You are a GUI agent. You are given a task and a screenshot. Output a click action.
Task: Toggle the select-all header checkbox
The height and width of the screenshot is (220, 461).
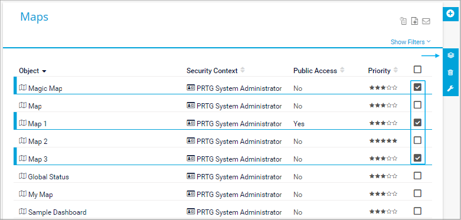pyautogui.click(x=417, y=70)
